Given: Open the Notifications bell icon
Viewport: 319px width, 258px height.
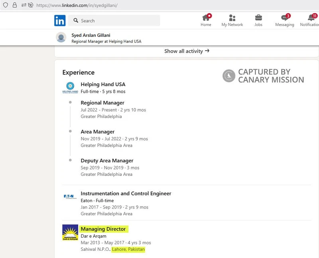Looking at the screenshot, I should (311, 18).
